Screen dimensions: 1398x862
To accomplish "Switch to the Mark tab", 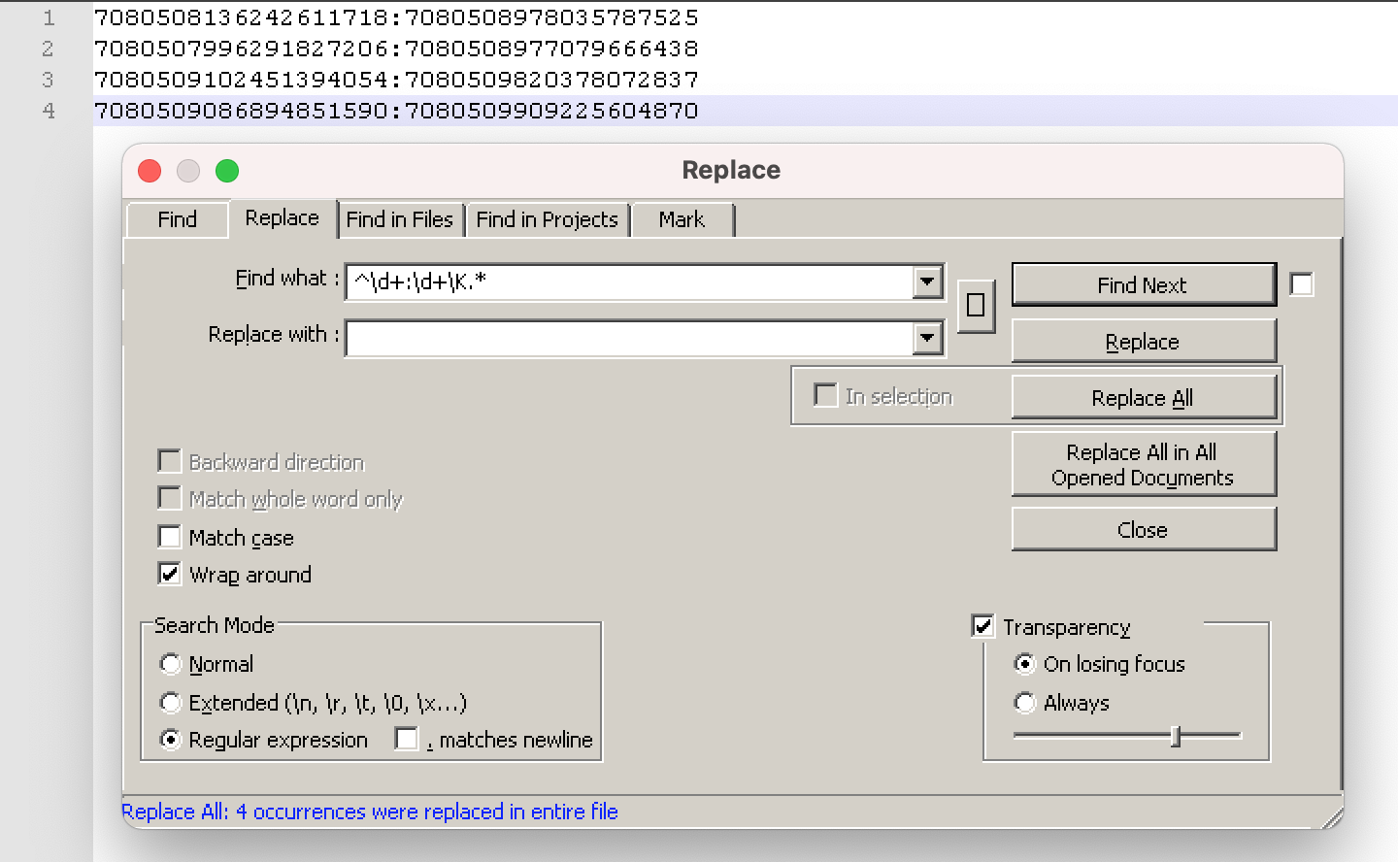I will [682, 219].
